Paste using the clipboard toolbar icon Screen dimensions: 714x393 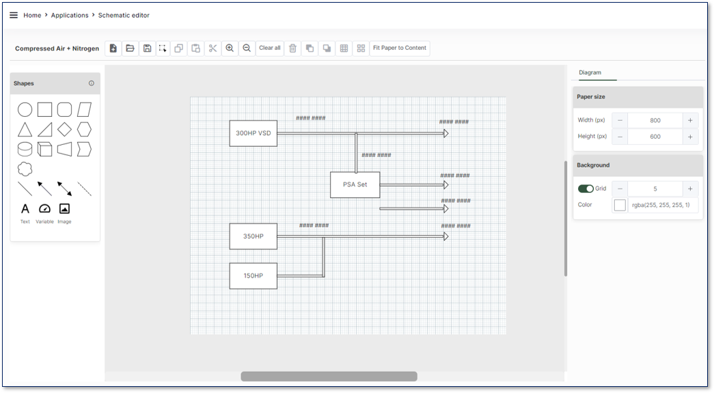196,49
